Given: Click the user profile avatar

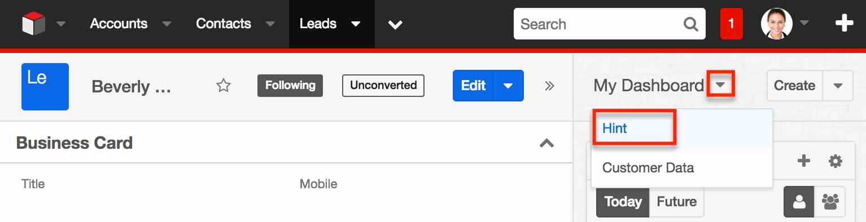Looking at the screenshot, I should tap(776, 24).
